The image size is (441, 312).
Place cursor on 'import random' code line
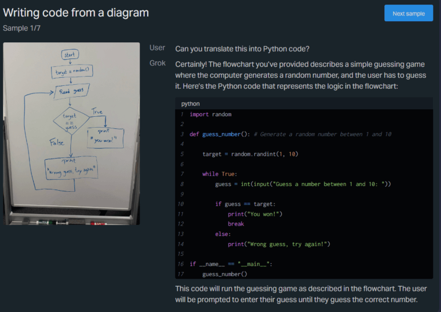pyautogui.click(x=210, y=114)
